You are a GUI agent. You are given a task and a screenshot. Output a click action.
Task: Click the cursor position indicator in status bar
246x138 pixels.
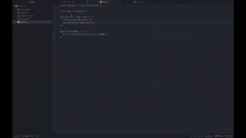coord(37,136)
